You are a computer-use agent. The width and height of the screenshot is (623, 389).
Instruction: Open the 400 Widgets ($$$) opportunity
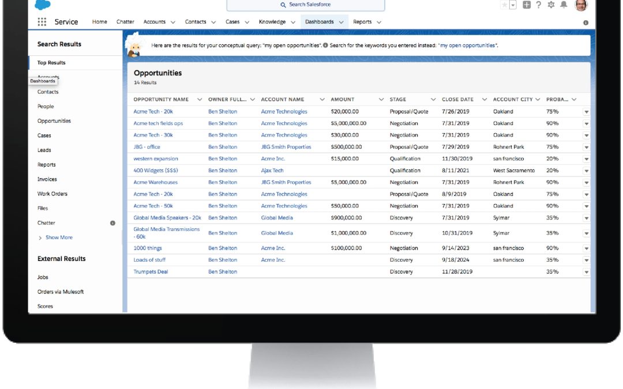(155, 170)
